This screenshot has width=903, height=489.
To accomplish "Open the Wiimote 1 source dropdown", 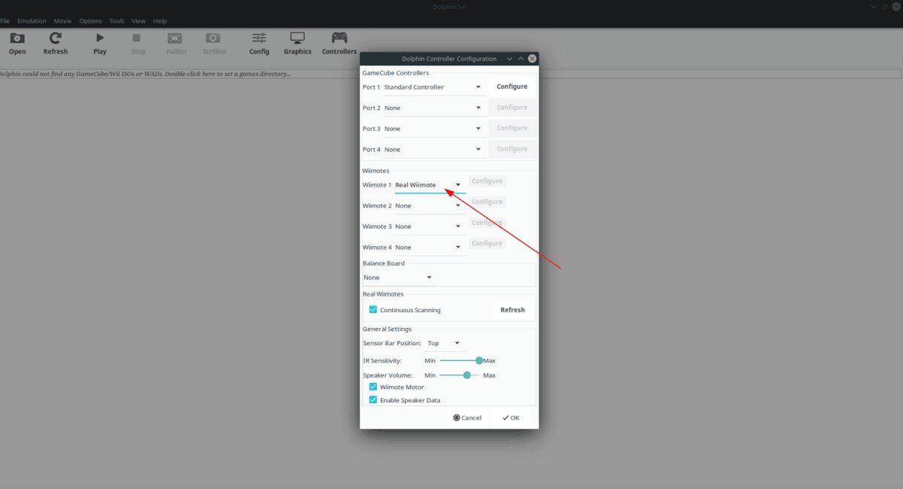I will click(x=429, y=185).
